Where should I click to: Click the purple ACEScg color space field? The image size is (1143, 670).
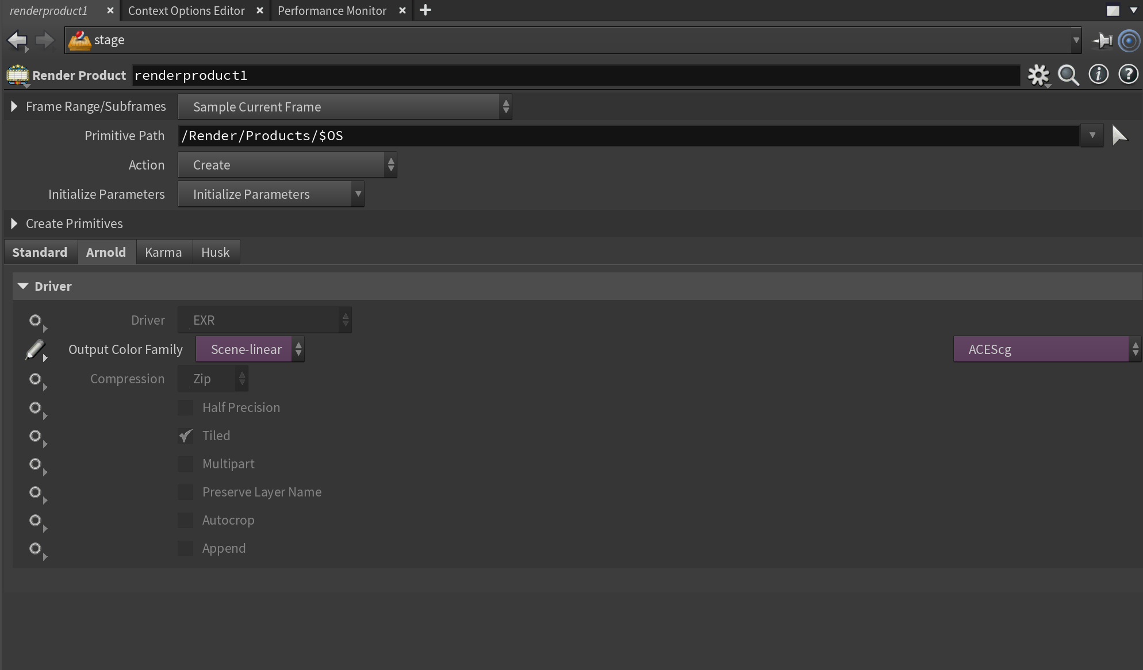click(1041, 349)
